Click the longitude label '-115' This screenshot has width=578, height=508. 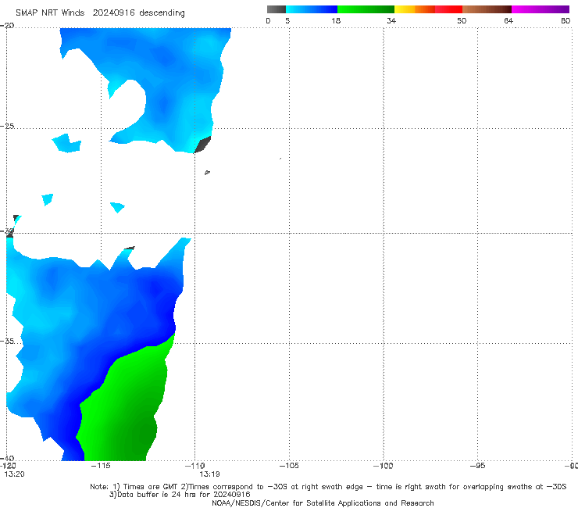coord(101,466)
